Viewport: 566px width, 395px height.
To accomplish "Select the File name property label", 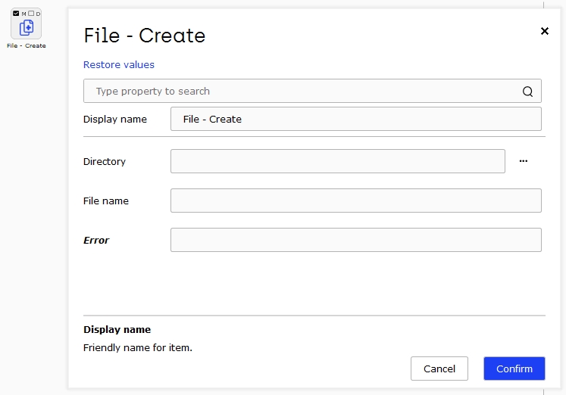I will 106,201.
